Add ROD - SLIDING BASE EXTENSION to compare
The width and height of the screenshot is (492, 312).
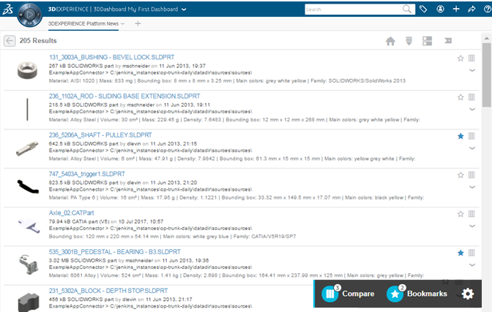click(x=471, y=97)
